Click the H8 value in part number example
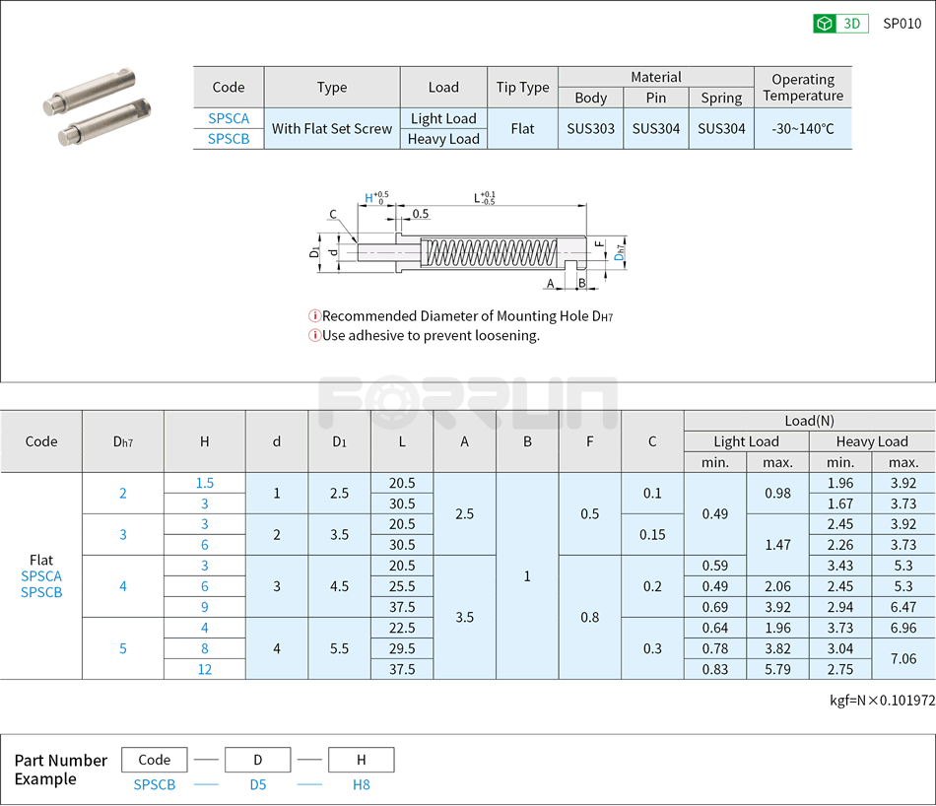936x806 pixels. point(360,784)
